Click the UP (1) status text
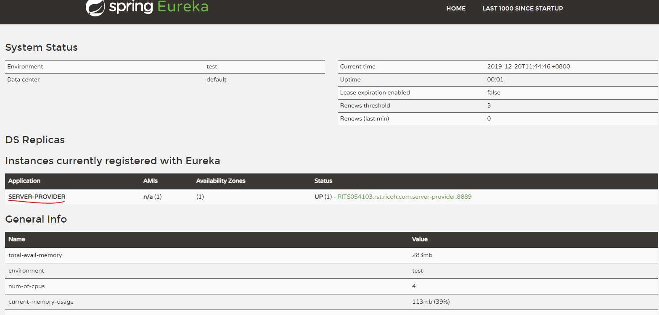This screenshot has height=315, width=659. click(x=323, y=197)
